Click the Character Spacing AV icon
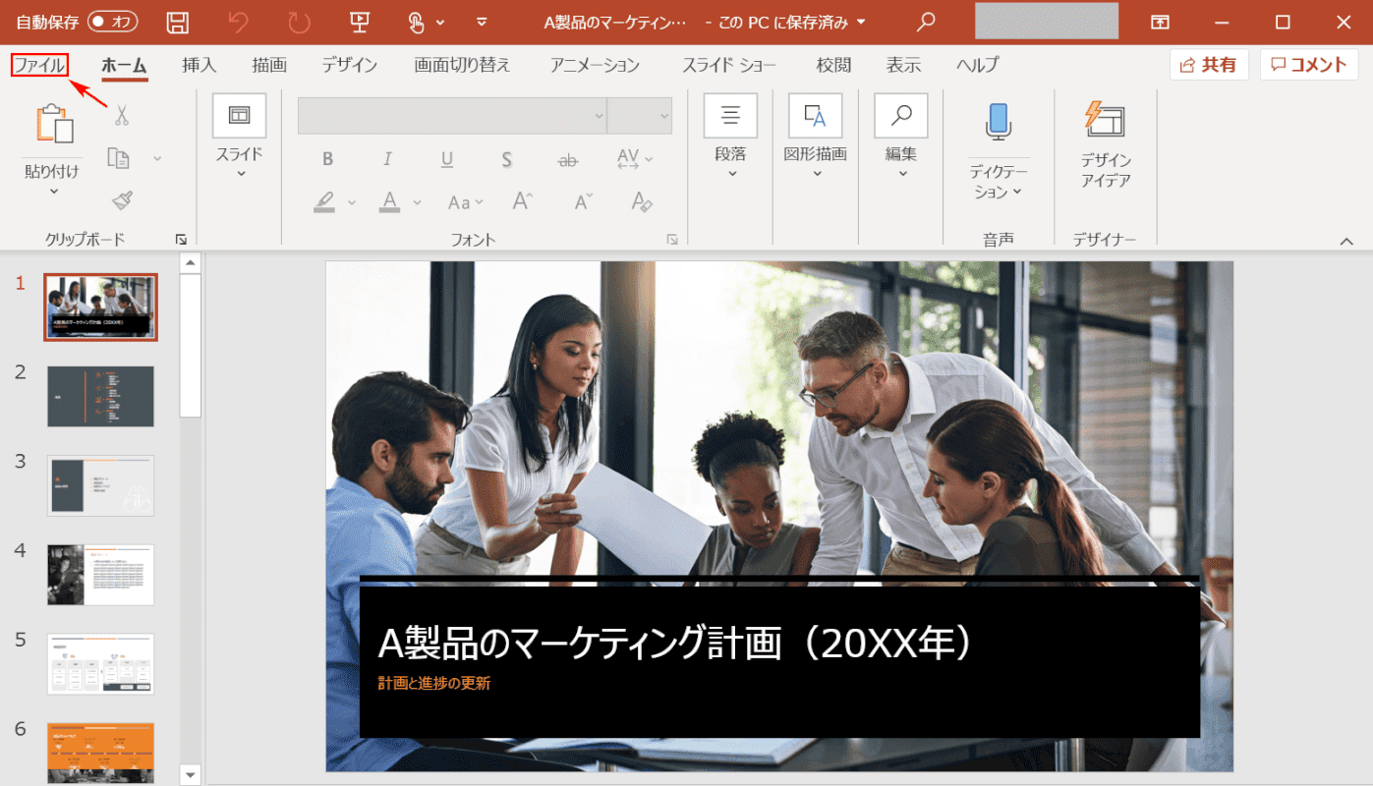Screen dimensions: 1373x786 628,158
